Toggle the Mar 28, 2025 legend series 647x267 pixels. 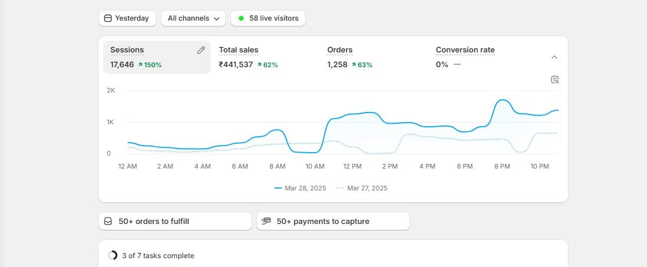(x=300, y=188)
